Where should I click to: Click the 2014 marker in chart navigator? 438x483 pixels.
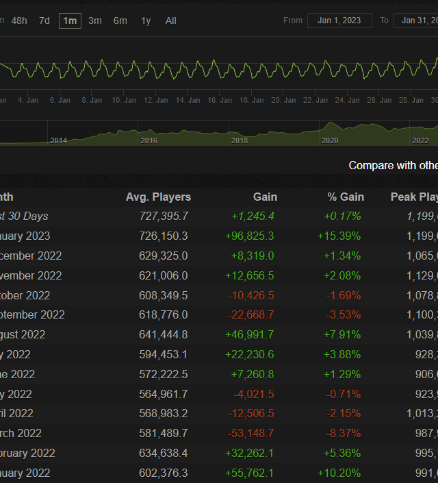(x=59, y=140)
